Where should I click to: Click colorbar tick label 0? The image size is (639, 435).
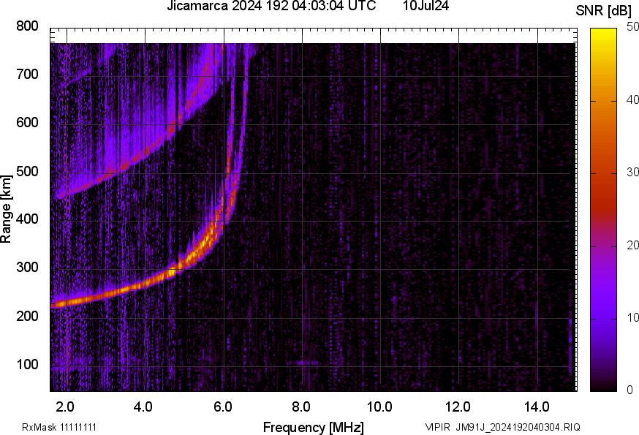630,390
